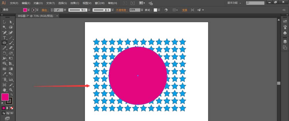Screen dimensions: 289x121
Task: Open the 样式 graphic style dropdown
Action: (159, 10)
